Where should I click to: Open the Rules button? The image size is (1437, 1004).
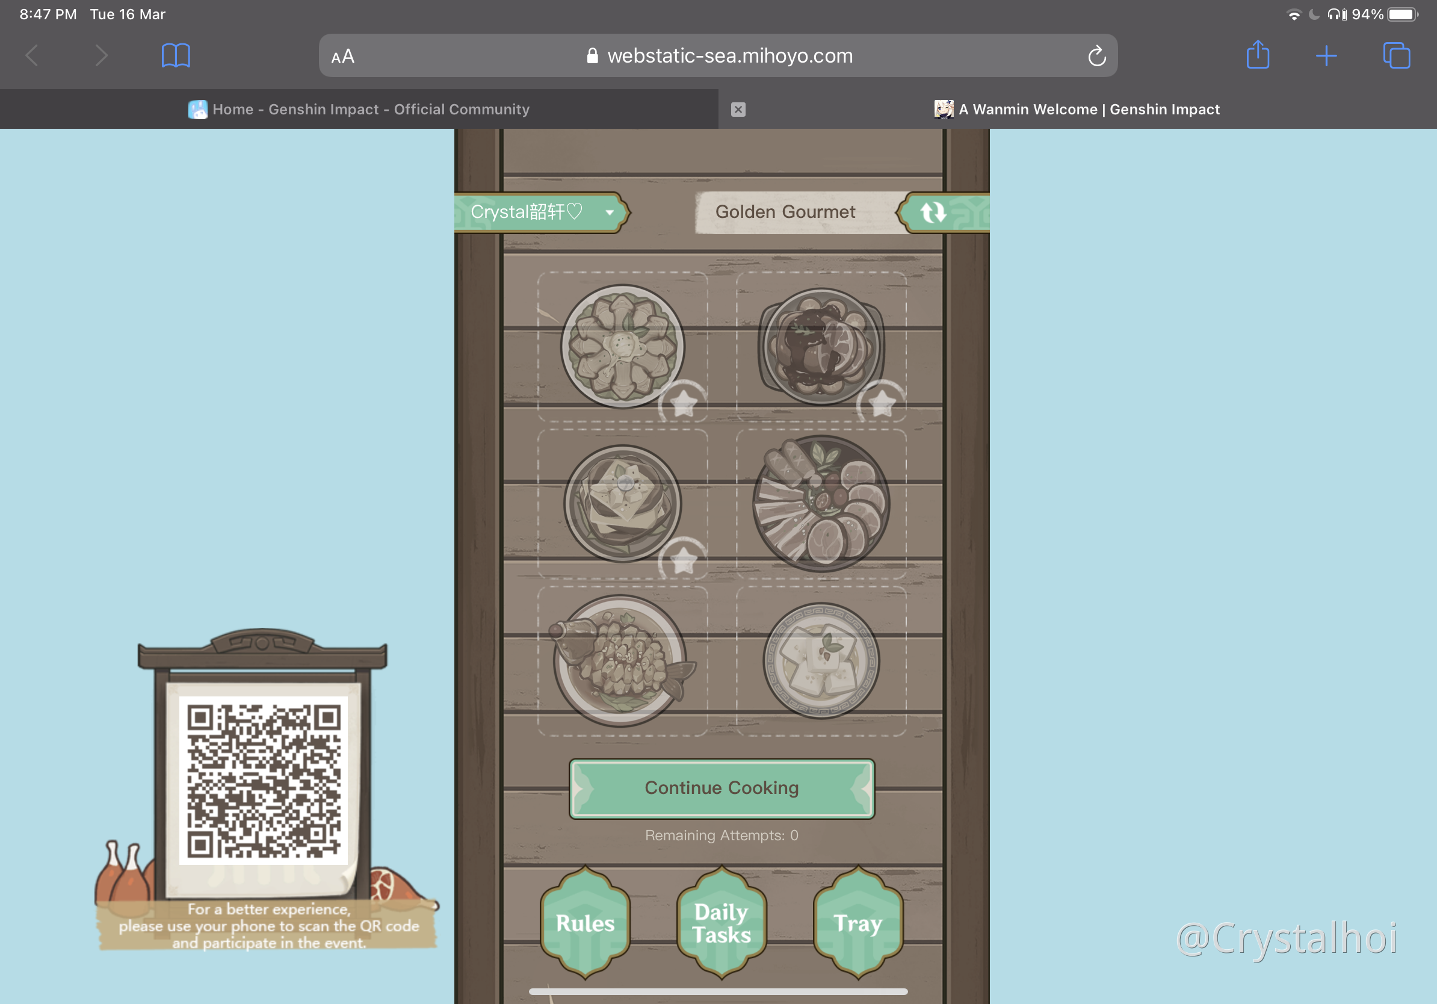(x=585, y=923)
